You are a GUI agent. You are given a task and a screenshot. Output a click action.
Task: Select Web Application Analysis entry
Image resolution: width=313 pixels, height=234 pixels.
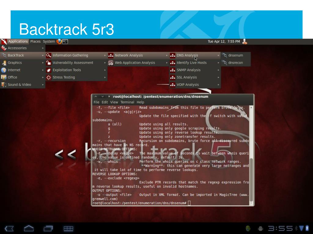tap(138, 62)
